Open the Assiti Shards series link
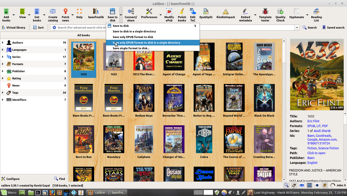347x196 pixels. point(322,131)
